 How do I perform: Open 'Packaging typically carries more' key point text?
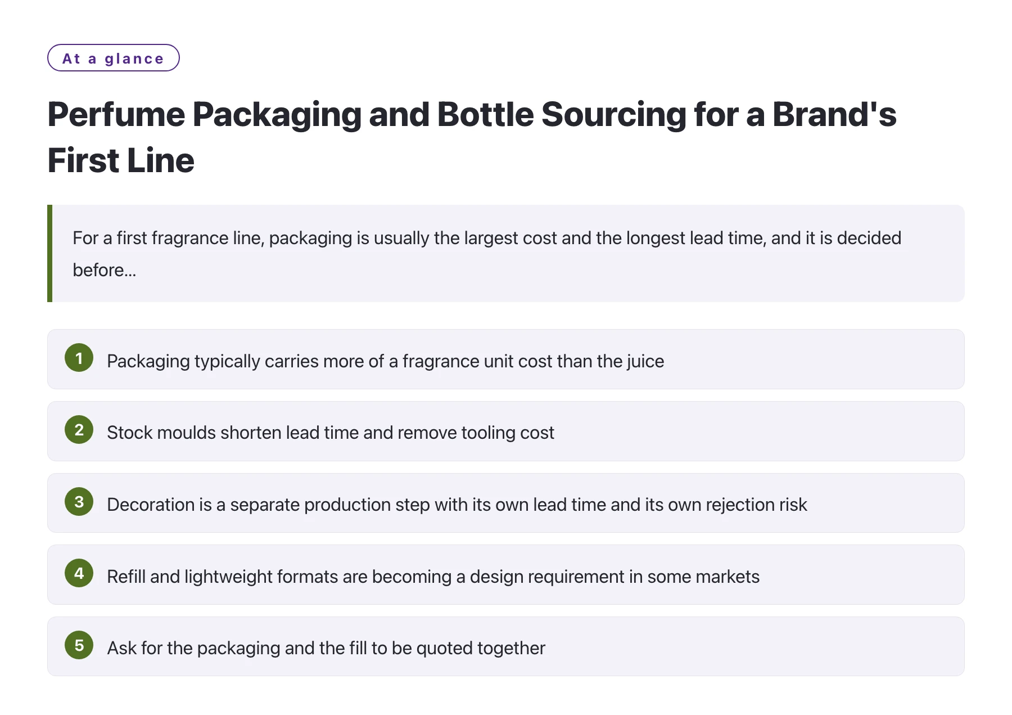click(x=385, y=361)
